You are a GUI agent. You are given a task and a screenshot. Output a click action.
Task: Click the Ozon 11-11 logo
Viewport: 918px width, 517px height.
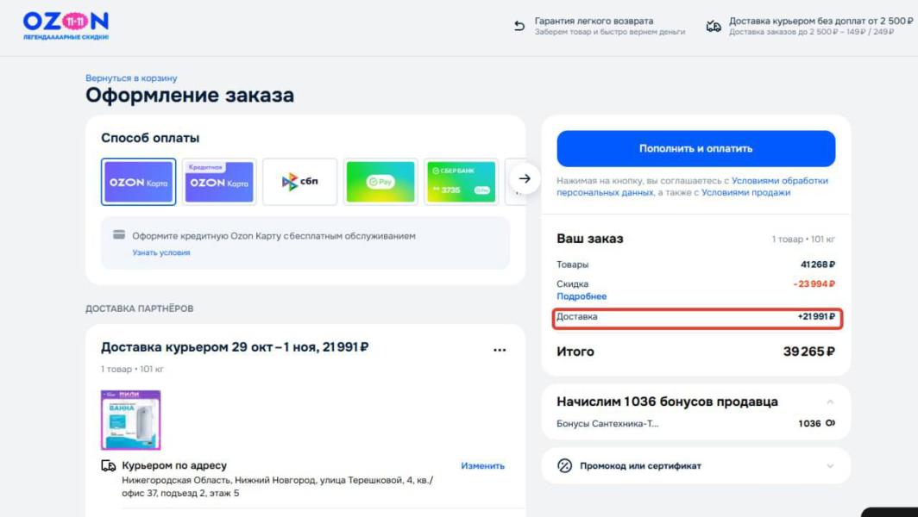click(66, 26)
